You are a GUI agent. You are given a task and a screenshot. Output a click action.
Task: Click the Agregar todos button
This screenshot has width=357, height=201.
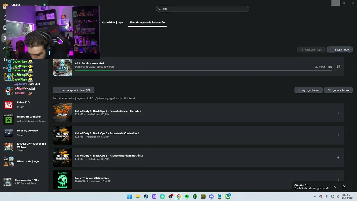click(x=308, y=90)
